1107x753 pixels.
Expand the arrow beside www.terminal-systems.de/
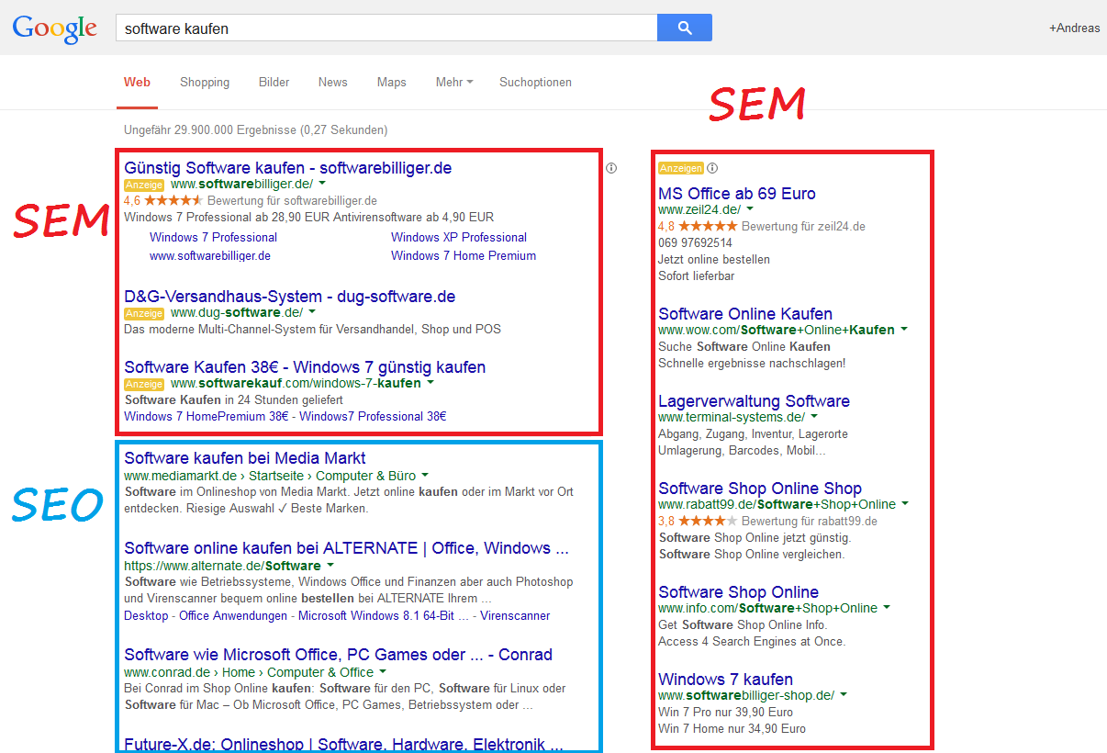coord(814,417)
